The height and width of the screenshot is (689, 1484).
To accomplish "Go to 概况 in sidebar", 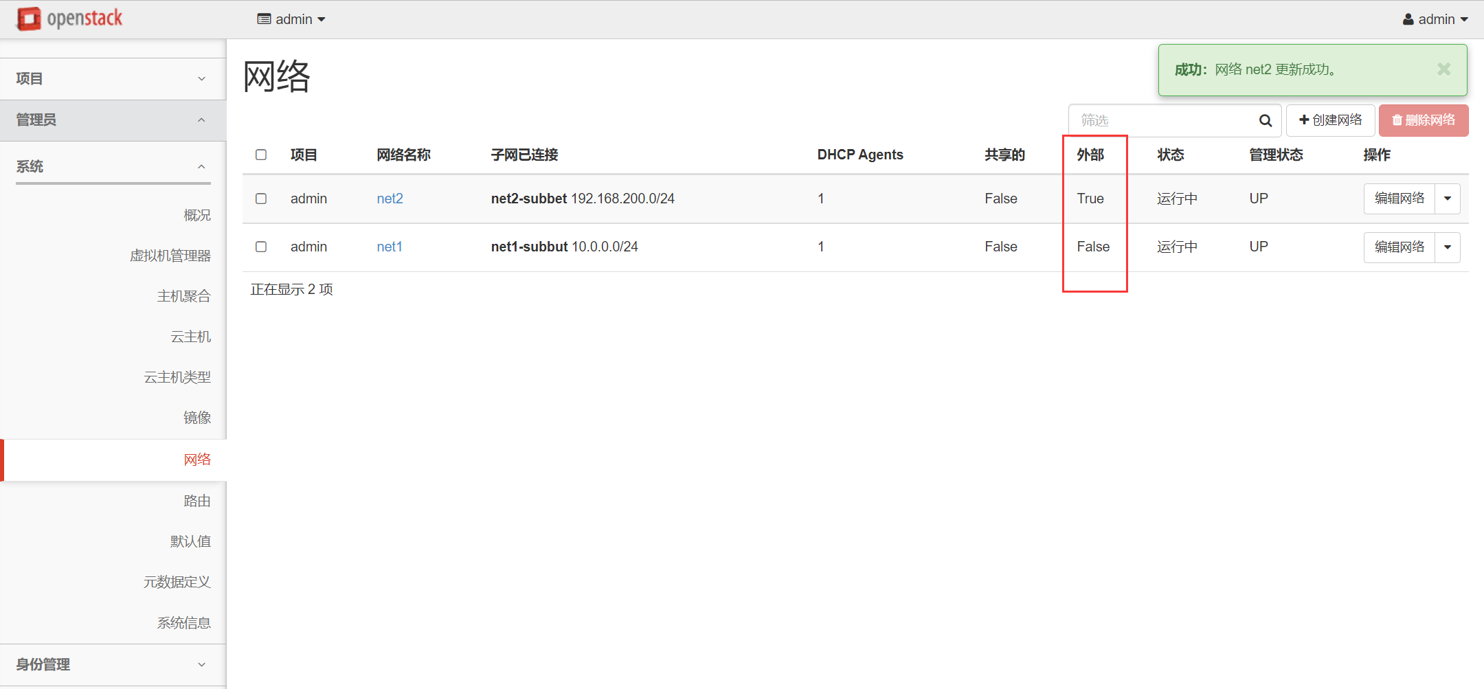I will pos(197,215).
